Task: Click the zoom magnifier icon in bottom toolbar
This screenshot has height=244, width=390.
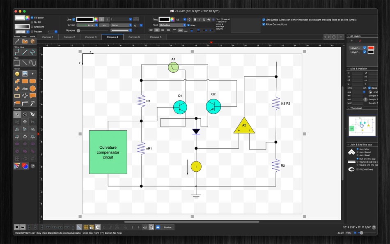Action: [x=151, y=227]
